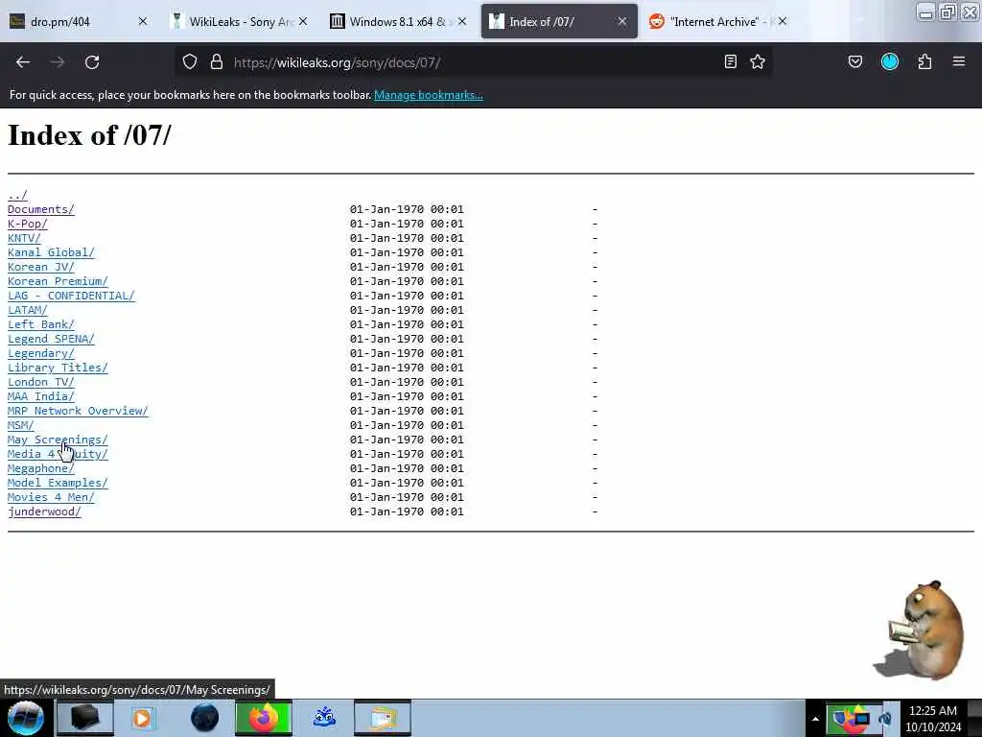Click the Firefox taskbar icon
Screen dimensions: 982x737
point(264,718)
